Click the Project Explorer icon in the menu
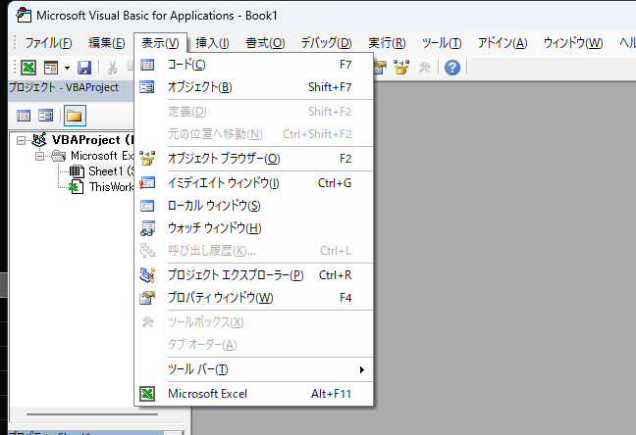The image size is (636, 435). pyautogui.click(x=147, y=275)
